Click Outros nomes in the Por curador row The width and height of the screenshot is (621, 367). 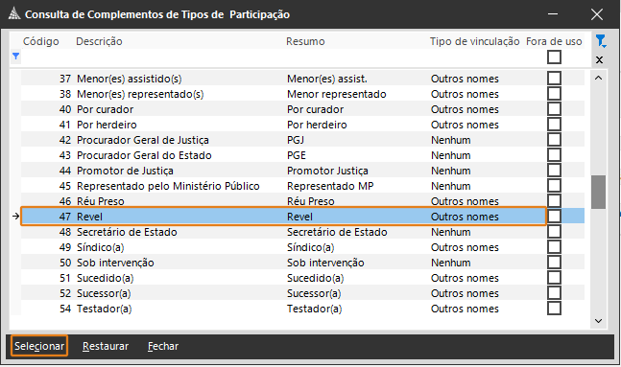point(465,109)
